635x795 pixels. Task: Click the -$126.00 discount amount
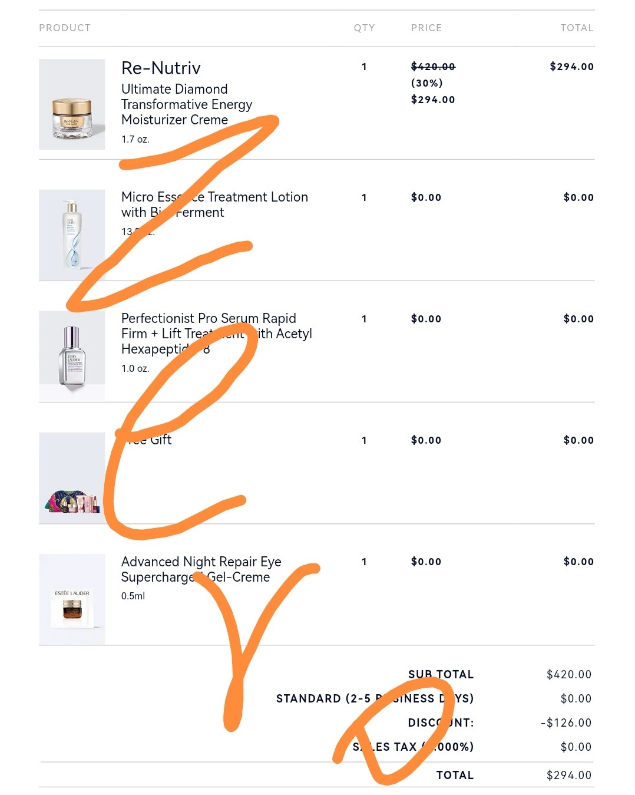coord(565,723)
